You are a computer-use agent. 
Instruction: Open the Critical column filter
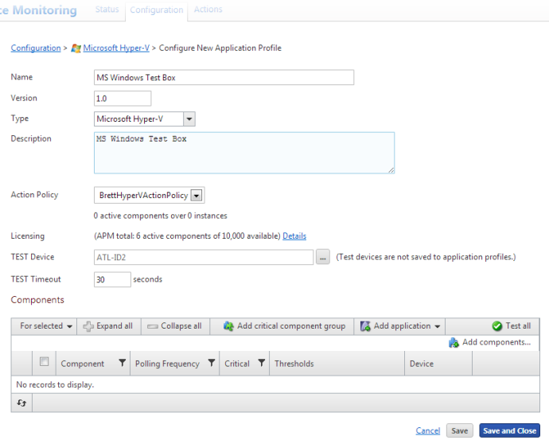pos(262,363)
